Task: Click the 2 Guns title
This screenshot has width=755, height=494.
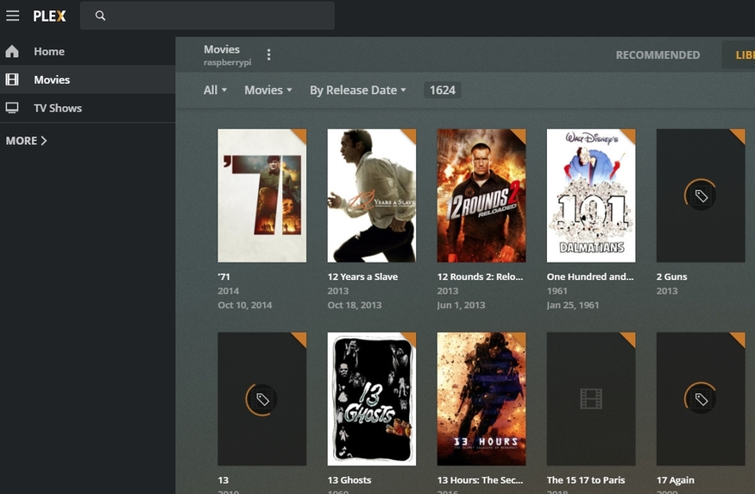Action: [x=671, y=276]
